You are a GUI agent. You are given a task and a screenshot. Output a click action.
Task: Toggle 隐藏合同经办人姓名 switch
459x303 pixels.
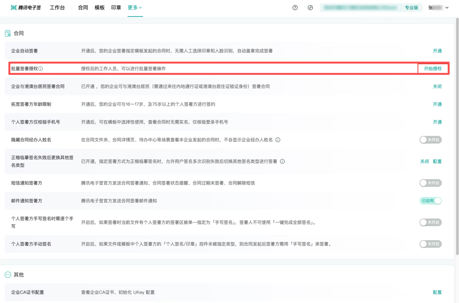tap(431, 140)
